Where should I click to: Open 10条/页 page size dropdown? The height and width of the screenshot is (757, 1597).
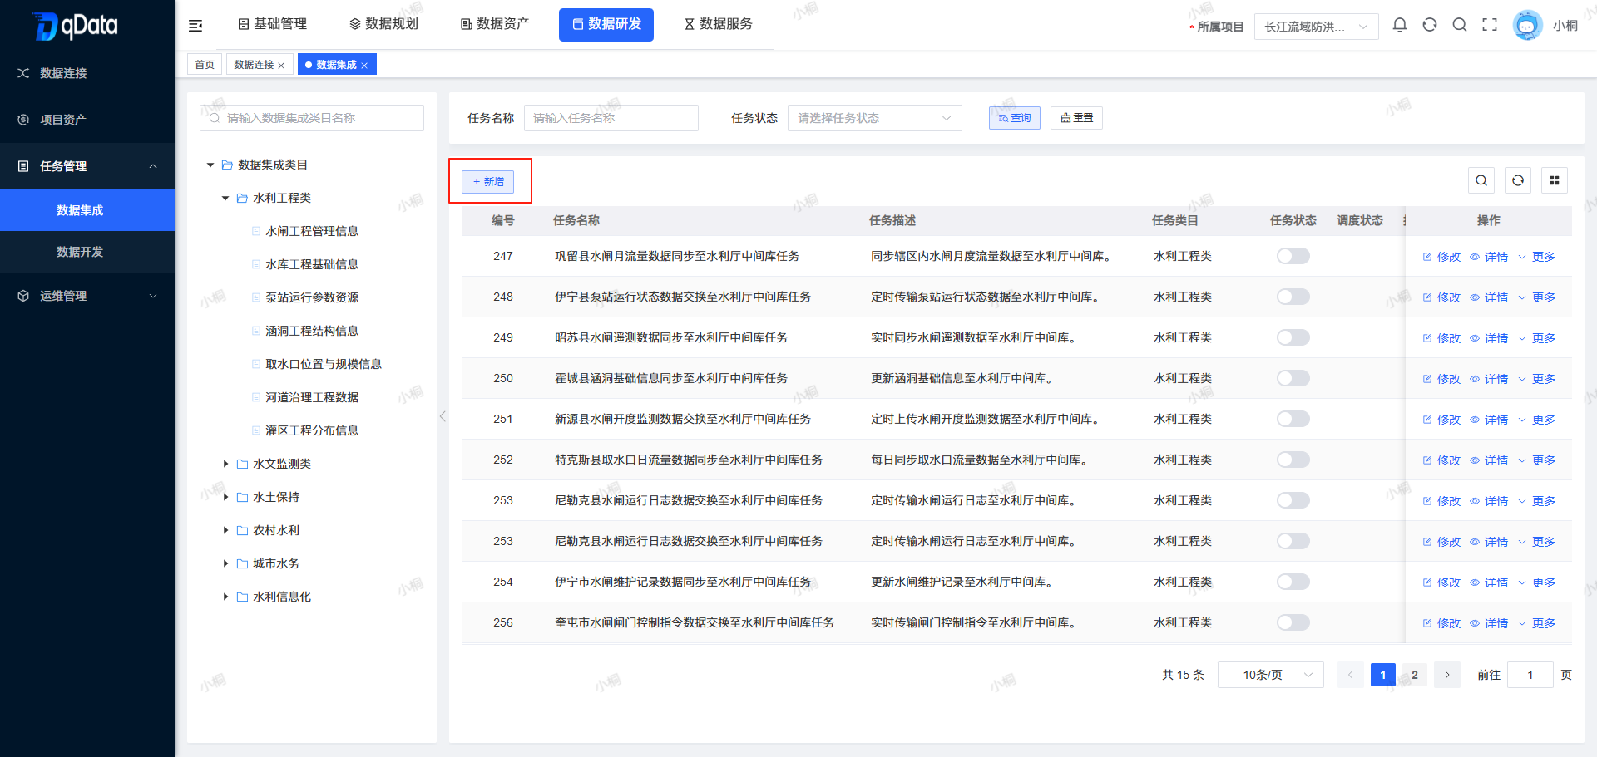tap(1271, 675)
